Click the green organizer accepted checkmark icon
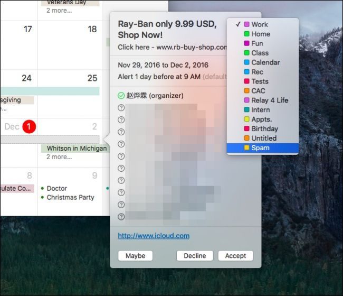The width and height of the screenshot is (343, 296). coord(121,96)
